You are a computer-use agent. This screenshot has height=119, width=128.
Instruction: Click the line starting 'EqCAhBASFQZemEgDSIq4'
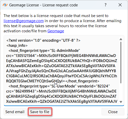(62, 61)
